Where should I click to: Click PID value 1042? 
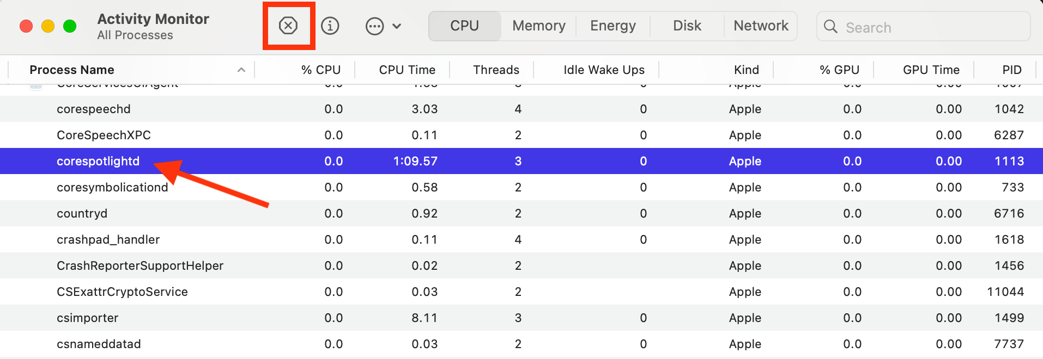pos(1009,109)
